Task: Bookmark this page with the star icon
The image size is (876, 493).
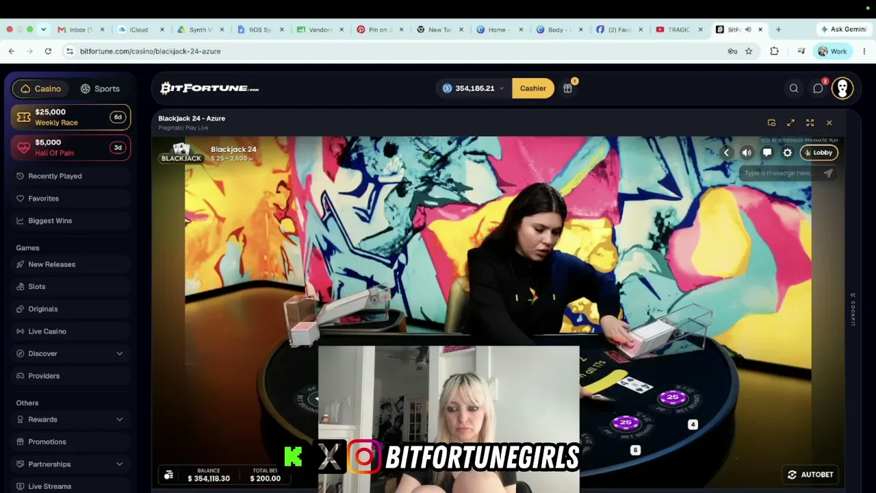Action: [749, 51]
